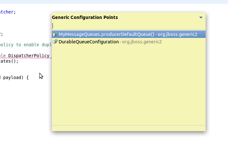Screen dimensions: 228x142
Task: Open the popup view menu arrow
Action: (201, 18)
